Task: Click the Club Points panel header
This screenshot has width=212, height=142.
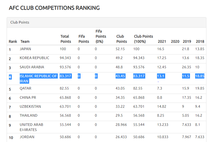Action: pos(20,22)
